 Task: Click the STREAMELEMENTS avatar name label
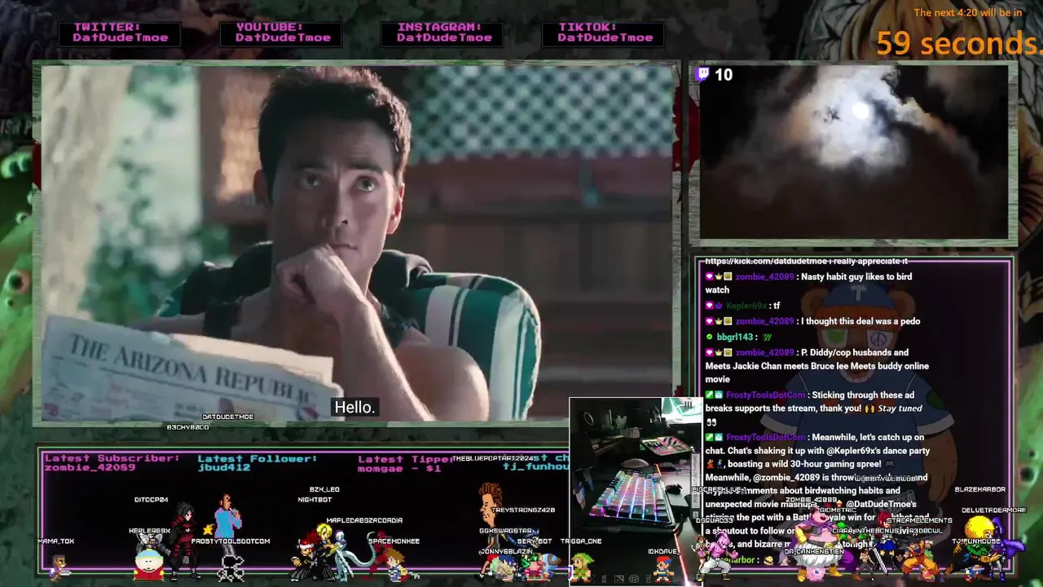[919, 520]
